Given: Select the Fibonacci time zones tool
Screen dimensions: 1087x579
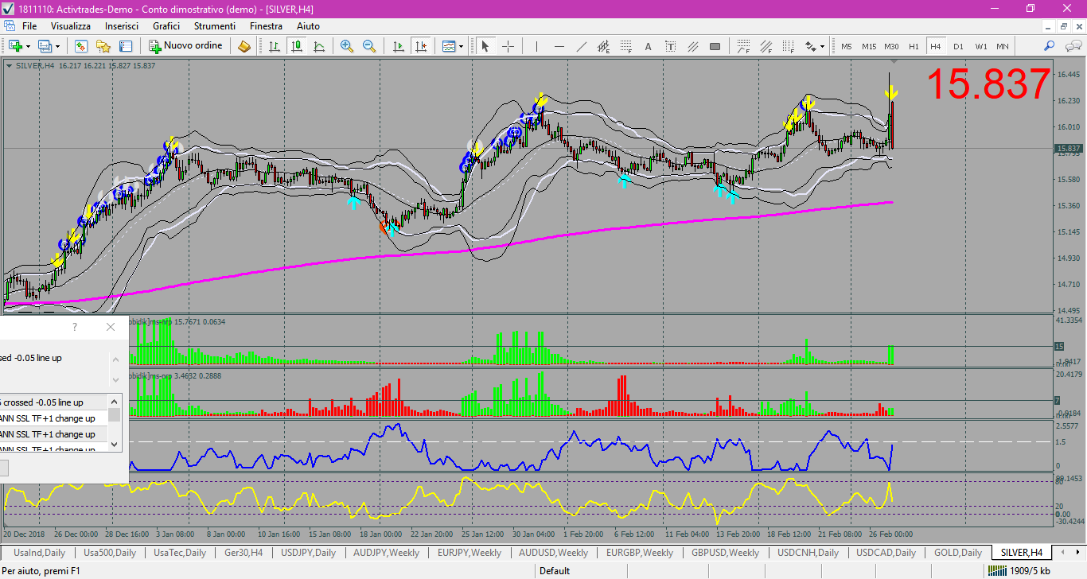Looking at the screenshot, I should tap(789, 46).
